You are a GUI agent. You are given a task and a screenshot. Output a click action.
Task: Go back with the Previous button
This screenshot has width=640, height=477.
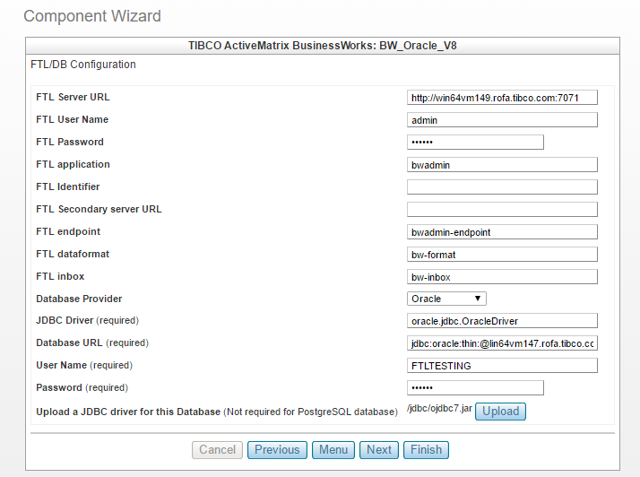[277, 449]
